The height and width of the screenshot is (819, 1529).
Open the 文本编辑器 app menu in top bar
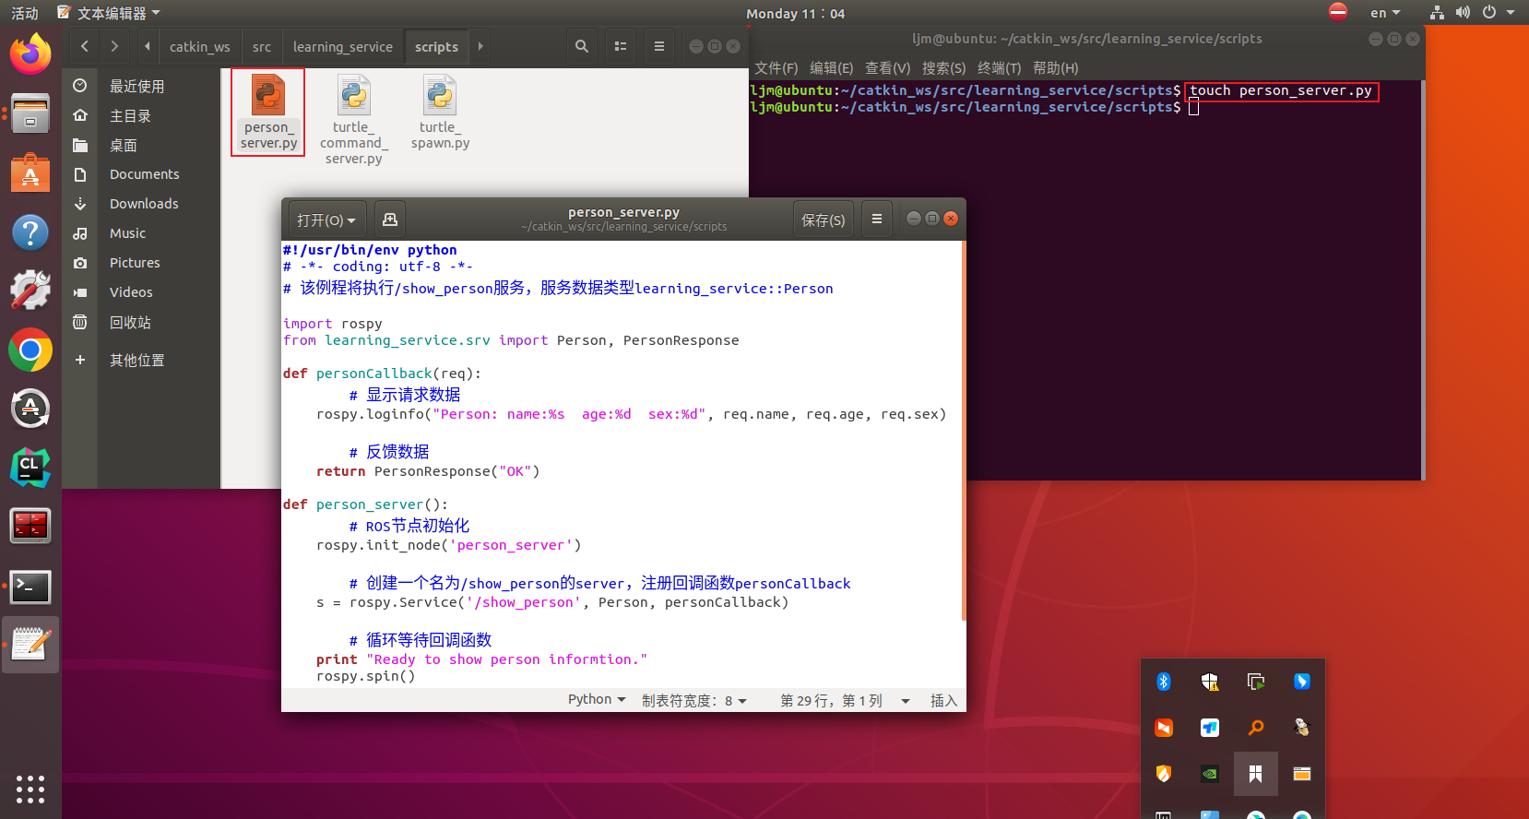108,13
